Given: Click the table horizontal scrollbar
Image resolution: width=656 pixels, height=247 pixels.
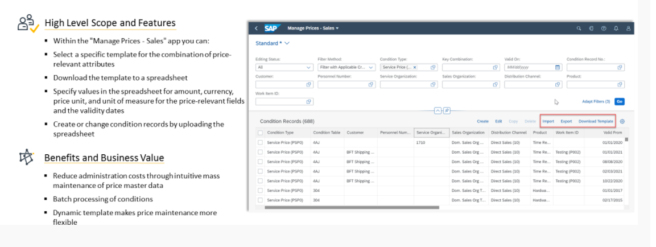Looking at the screenshot, I should [x=353, y=208].
